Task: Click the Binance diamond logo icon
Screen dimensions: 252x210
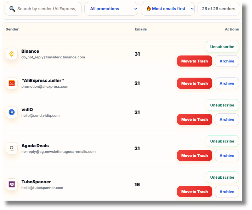Action: [x=12, y=54]
